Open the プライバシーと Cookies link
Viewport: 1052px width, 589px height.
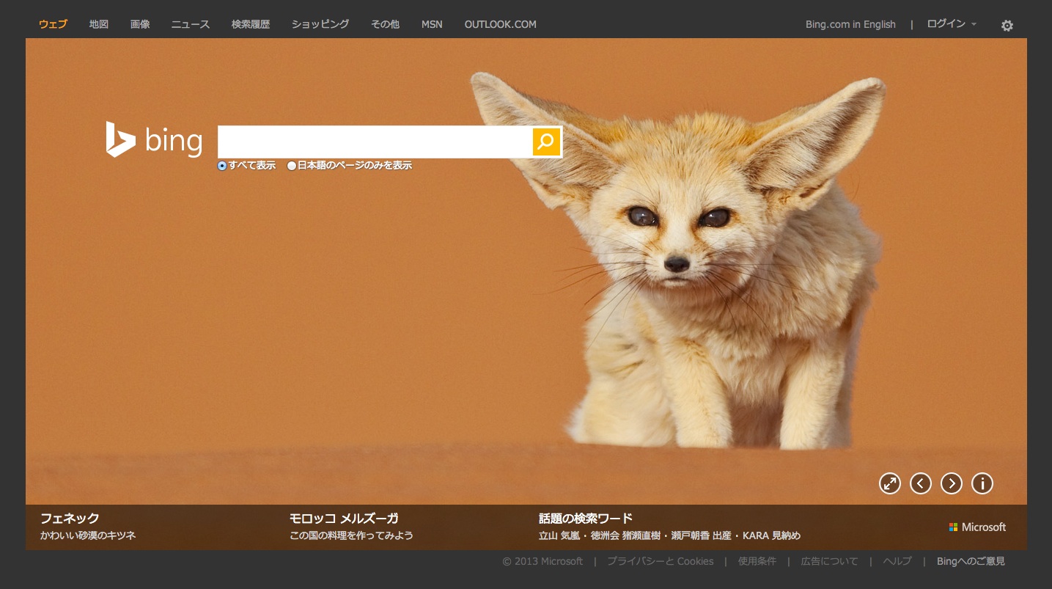coord(660,561)
